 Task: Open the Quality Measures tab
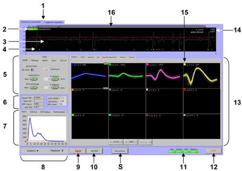point(109,57)
